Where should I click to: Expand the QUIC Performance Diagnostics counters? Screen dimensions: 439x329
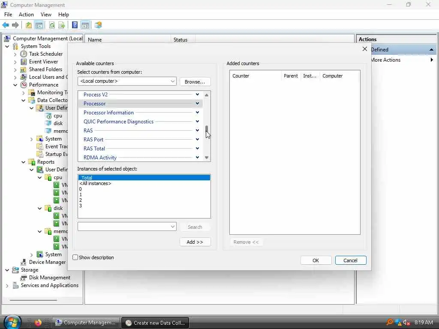tap(197, 121)
